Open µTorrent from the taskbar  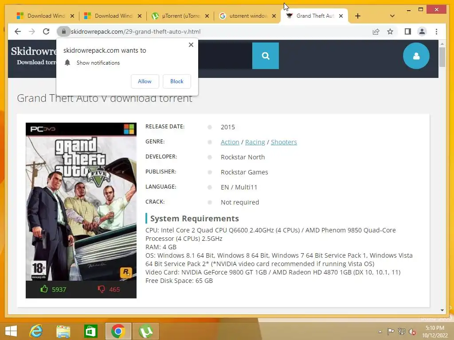pyautogui.click(x=146, y=331)
